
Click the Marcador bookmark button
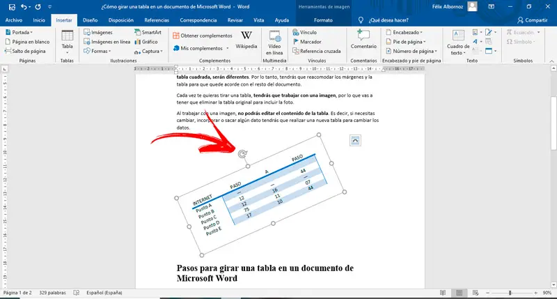tap(307, 42)
